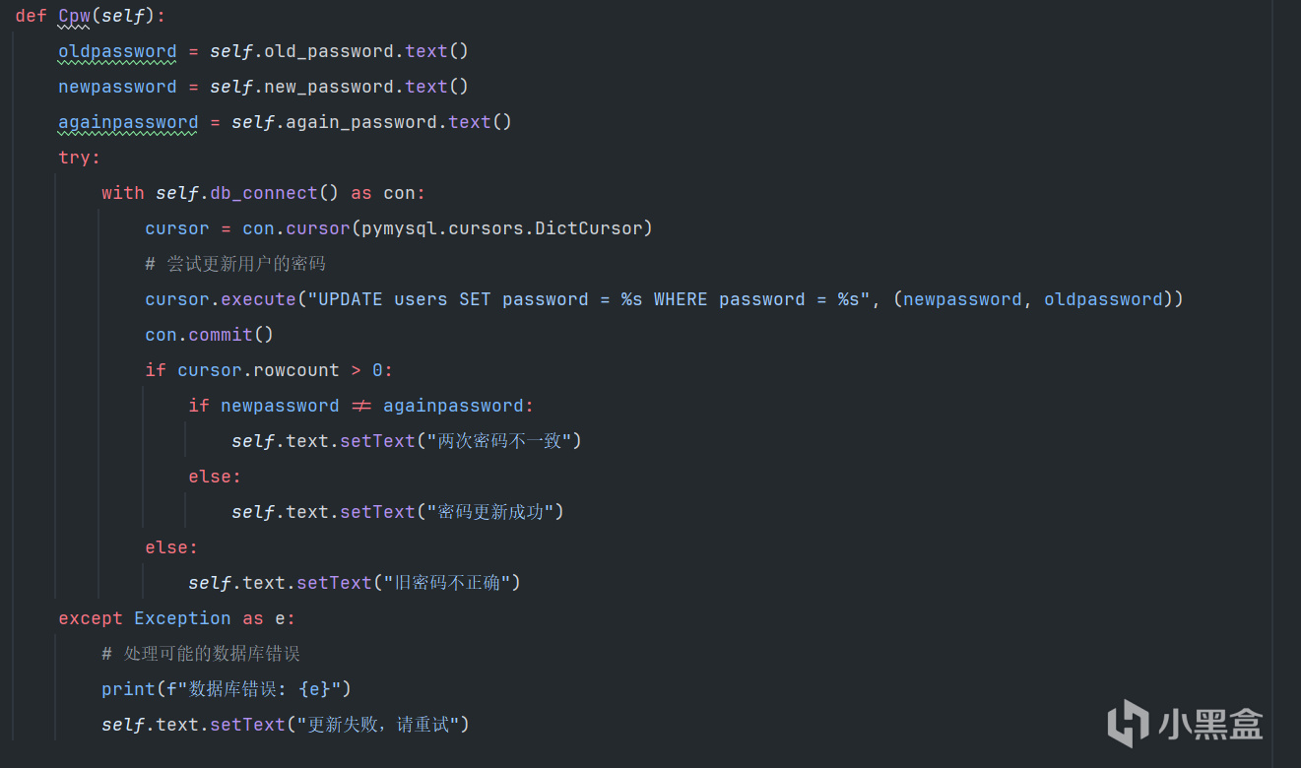This screenshot has height=768, width=1301.
Task: Click the string 两次密码不一致
Action: [x=499, y=441]
